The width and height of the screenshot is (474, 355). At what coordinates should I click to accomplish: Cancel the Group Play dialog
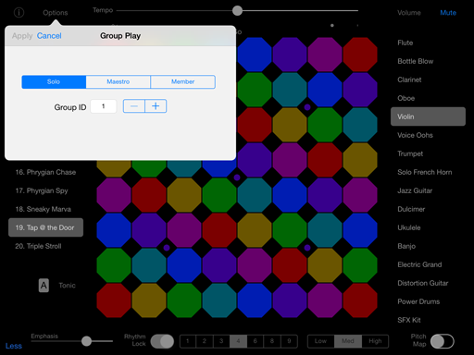[x=49, y=36]
